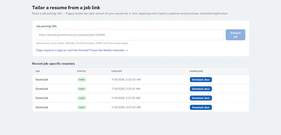Select the Saved job created at 3:37:55 AM
The width and height of the screenshot is (281, 135).
(42, 107)
